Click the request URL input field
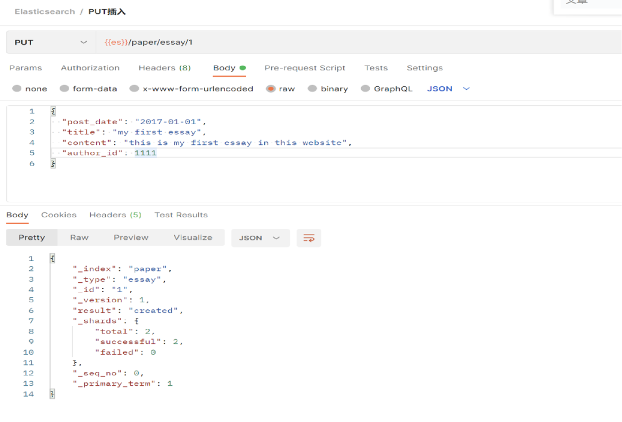 pyautogui.click(x=359, y=43)
